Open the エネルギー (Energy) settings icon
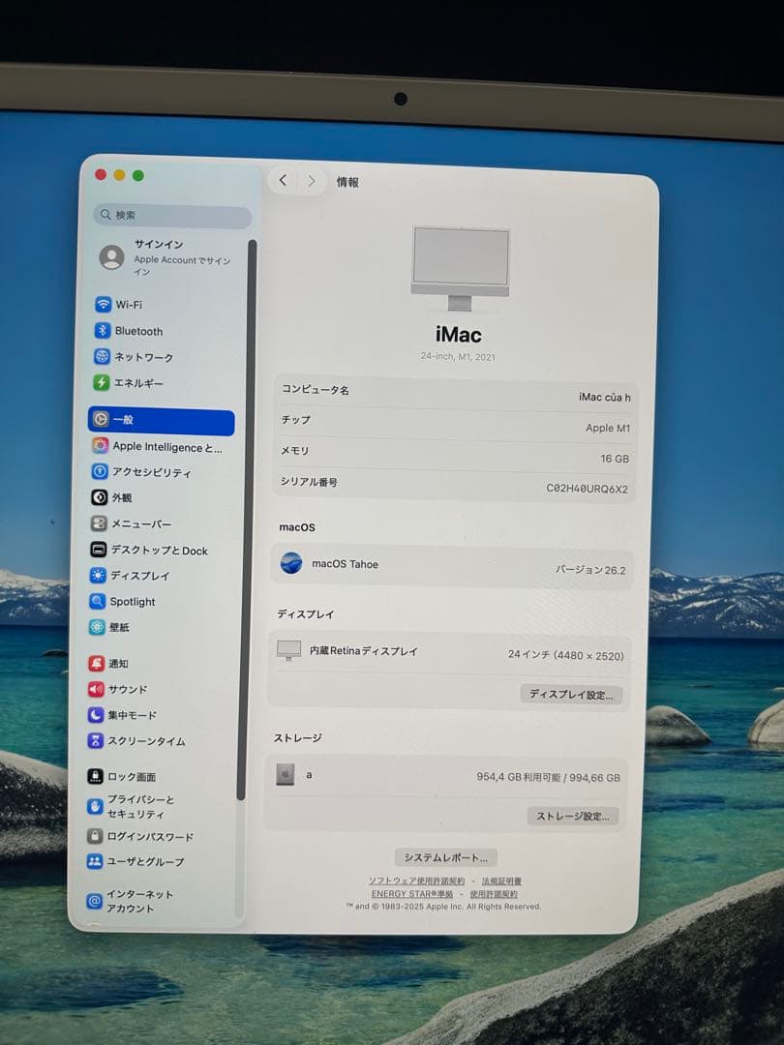 104,382
